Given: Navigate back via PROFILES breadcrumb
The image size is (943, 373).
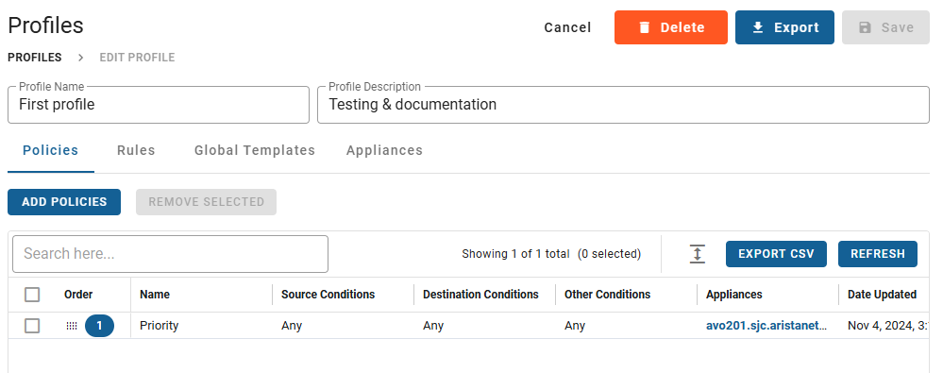Looking at the screenshot, I should pos(34,58).
